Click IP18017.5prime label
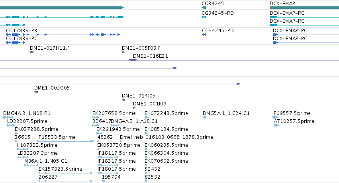The image size is (339, 183). [x=117, y=169]
